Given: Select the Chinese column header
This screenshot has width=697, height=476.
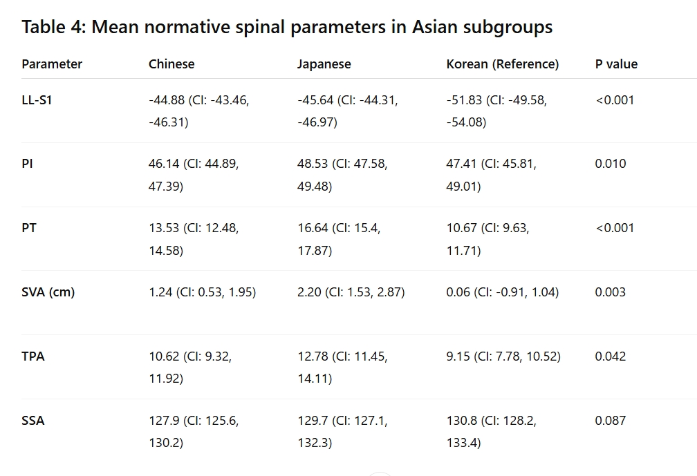Looking at the screenshot, I should pyautogui.click(x=171, y=64).
